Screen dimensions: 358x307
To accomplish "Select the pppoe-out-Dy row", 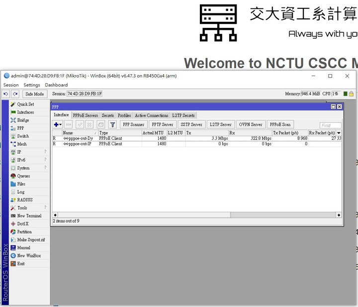I will pyautogui.click(x=197, y=138).
